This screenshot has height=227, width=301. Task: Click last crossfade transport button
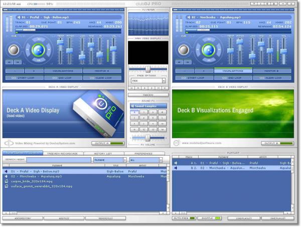(165, 88)
